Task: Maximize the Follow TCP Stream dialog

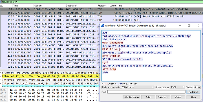Action: click(x=189, y=25)
